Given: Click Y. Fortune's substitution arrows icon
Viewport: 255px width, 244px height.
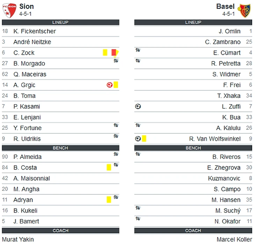Looking at the screenshot, I should 116,125.
